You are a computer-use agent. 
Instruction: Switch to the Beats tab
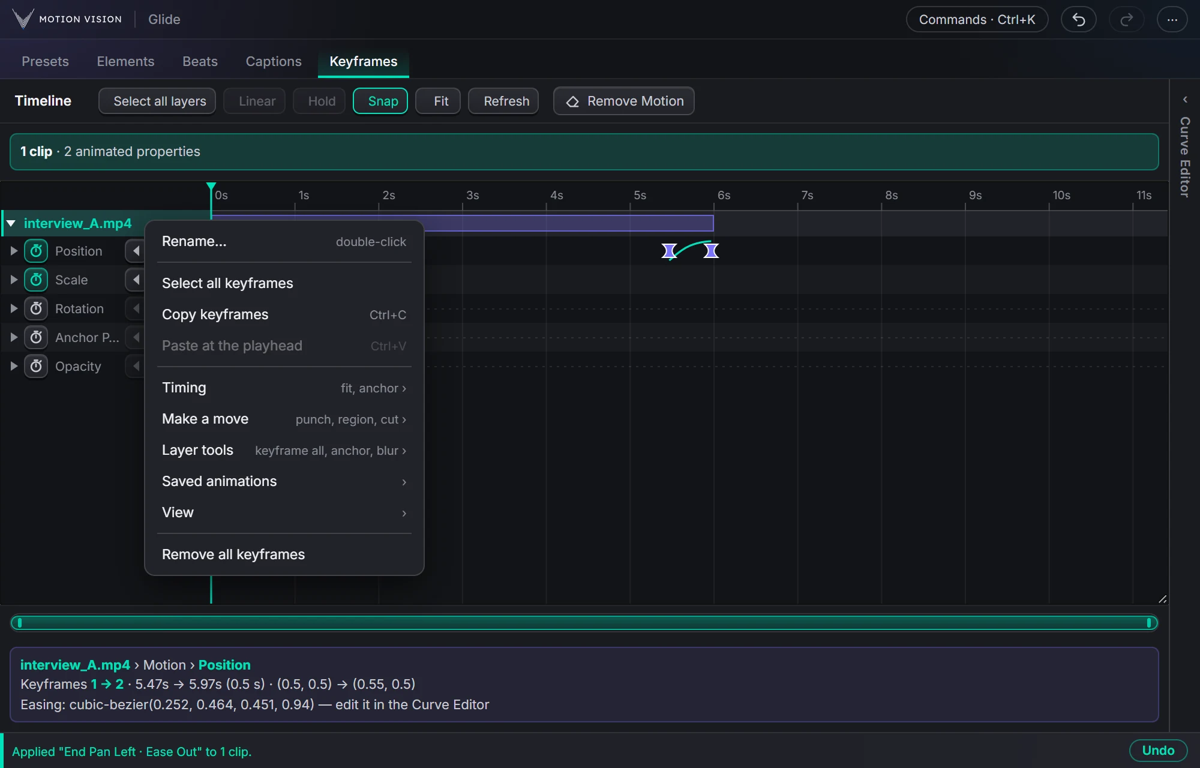tap(200, 61)
